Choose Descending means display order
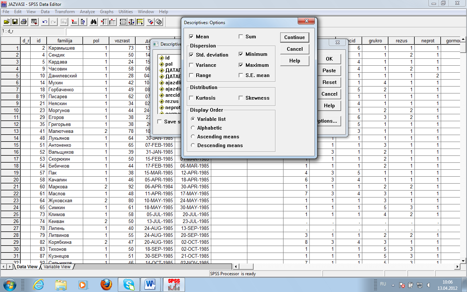Screen dimensions: 467x292 193,145
